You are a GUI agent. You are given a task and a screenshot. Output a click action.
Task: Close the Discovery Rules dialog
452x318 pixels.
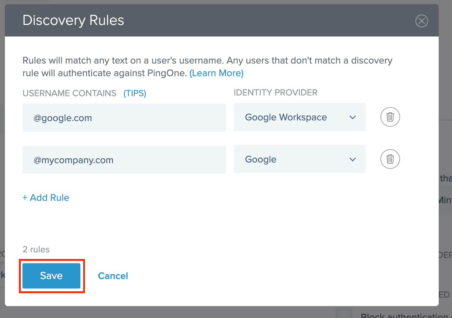click(x=421, y=21)
